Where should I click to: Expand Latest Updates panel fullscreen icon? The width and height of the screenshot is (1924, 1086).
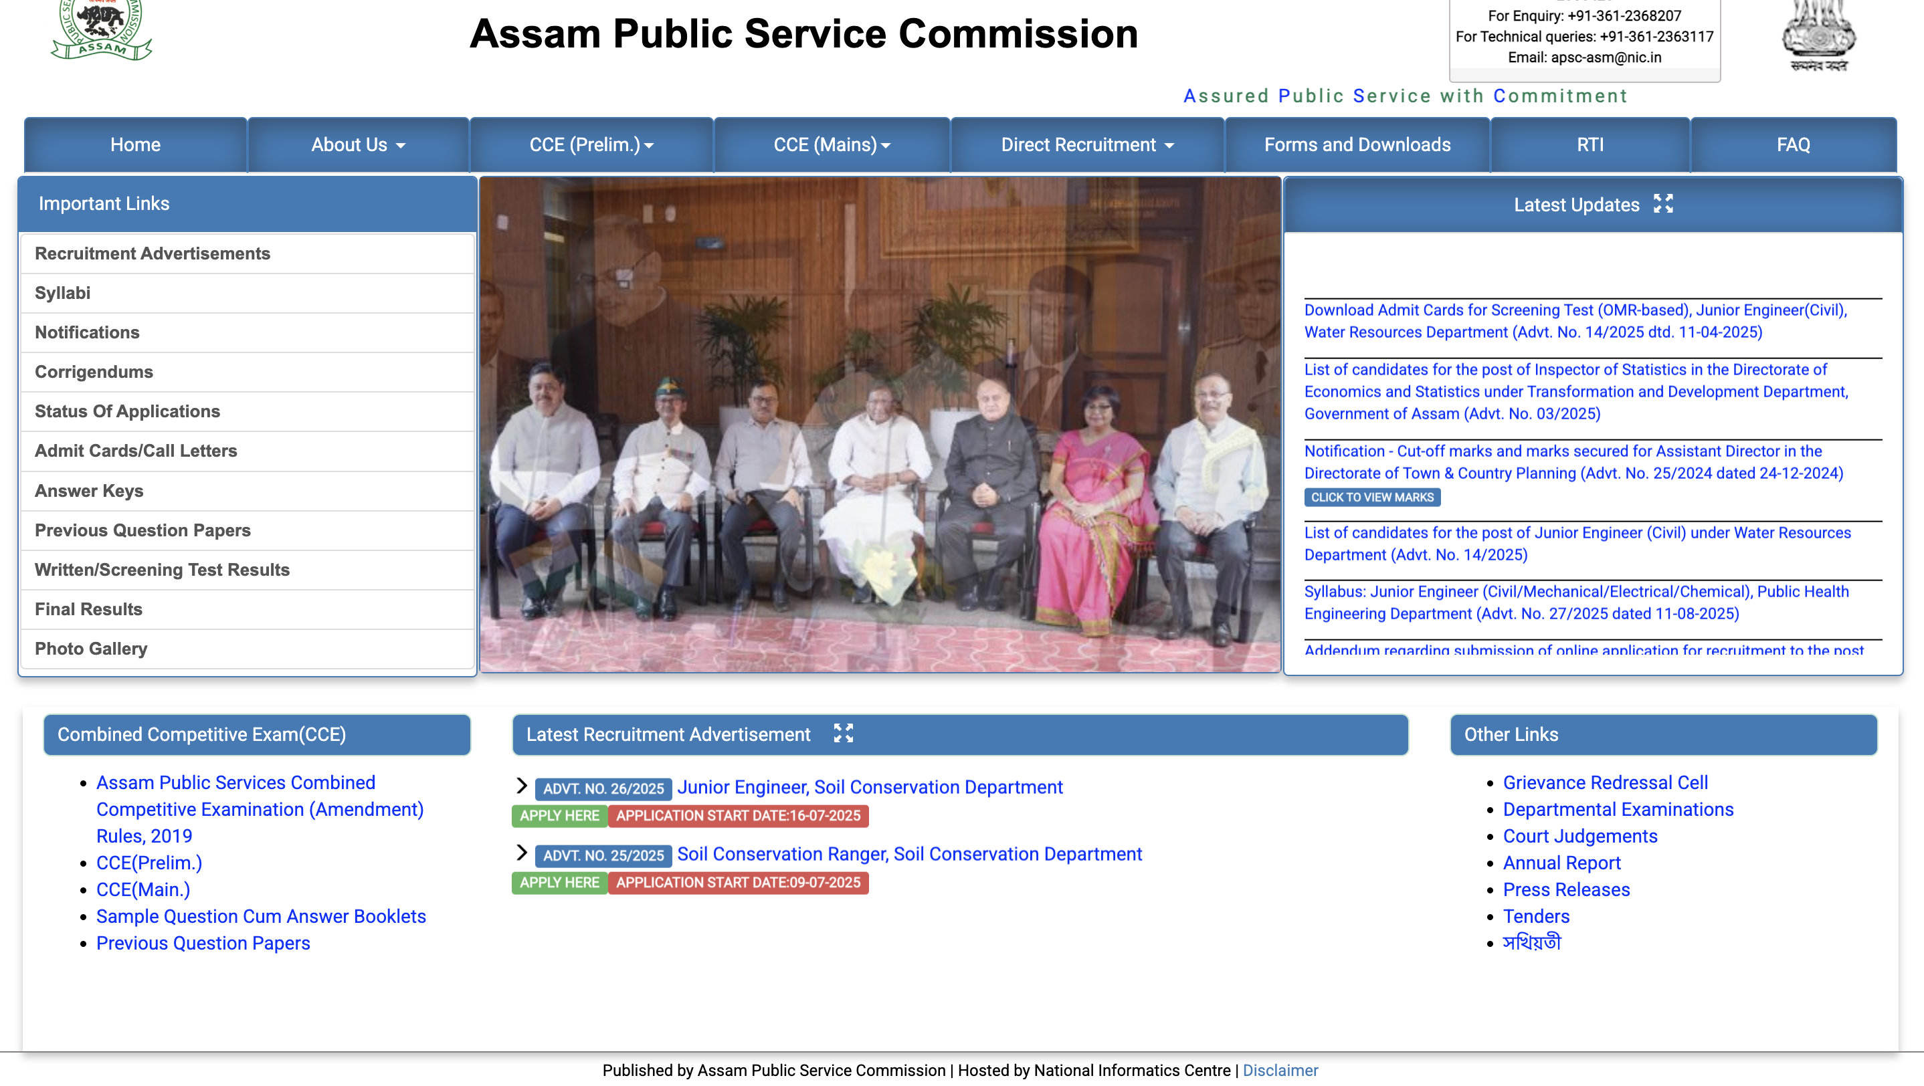pos(1662,204)
